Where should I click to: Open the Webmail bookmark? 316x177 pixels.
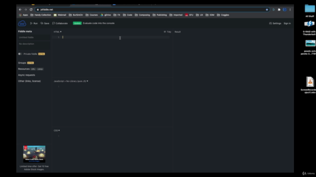pyautogui.click(x=60, y=15)
